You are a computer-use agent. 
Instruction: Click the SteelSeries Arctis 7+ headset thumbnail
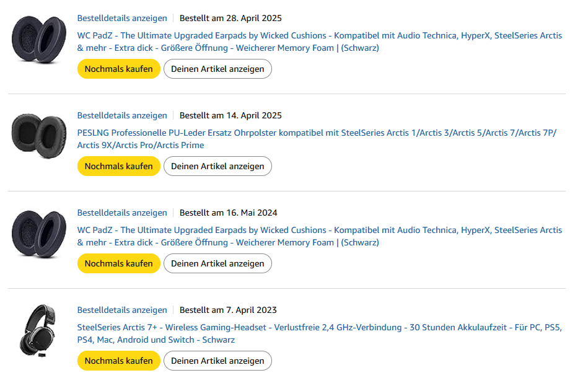[38, 332]
